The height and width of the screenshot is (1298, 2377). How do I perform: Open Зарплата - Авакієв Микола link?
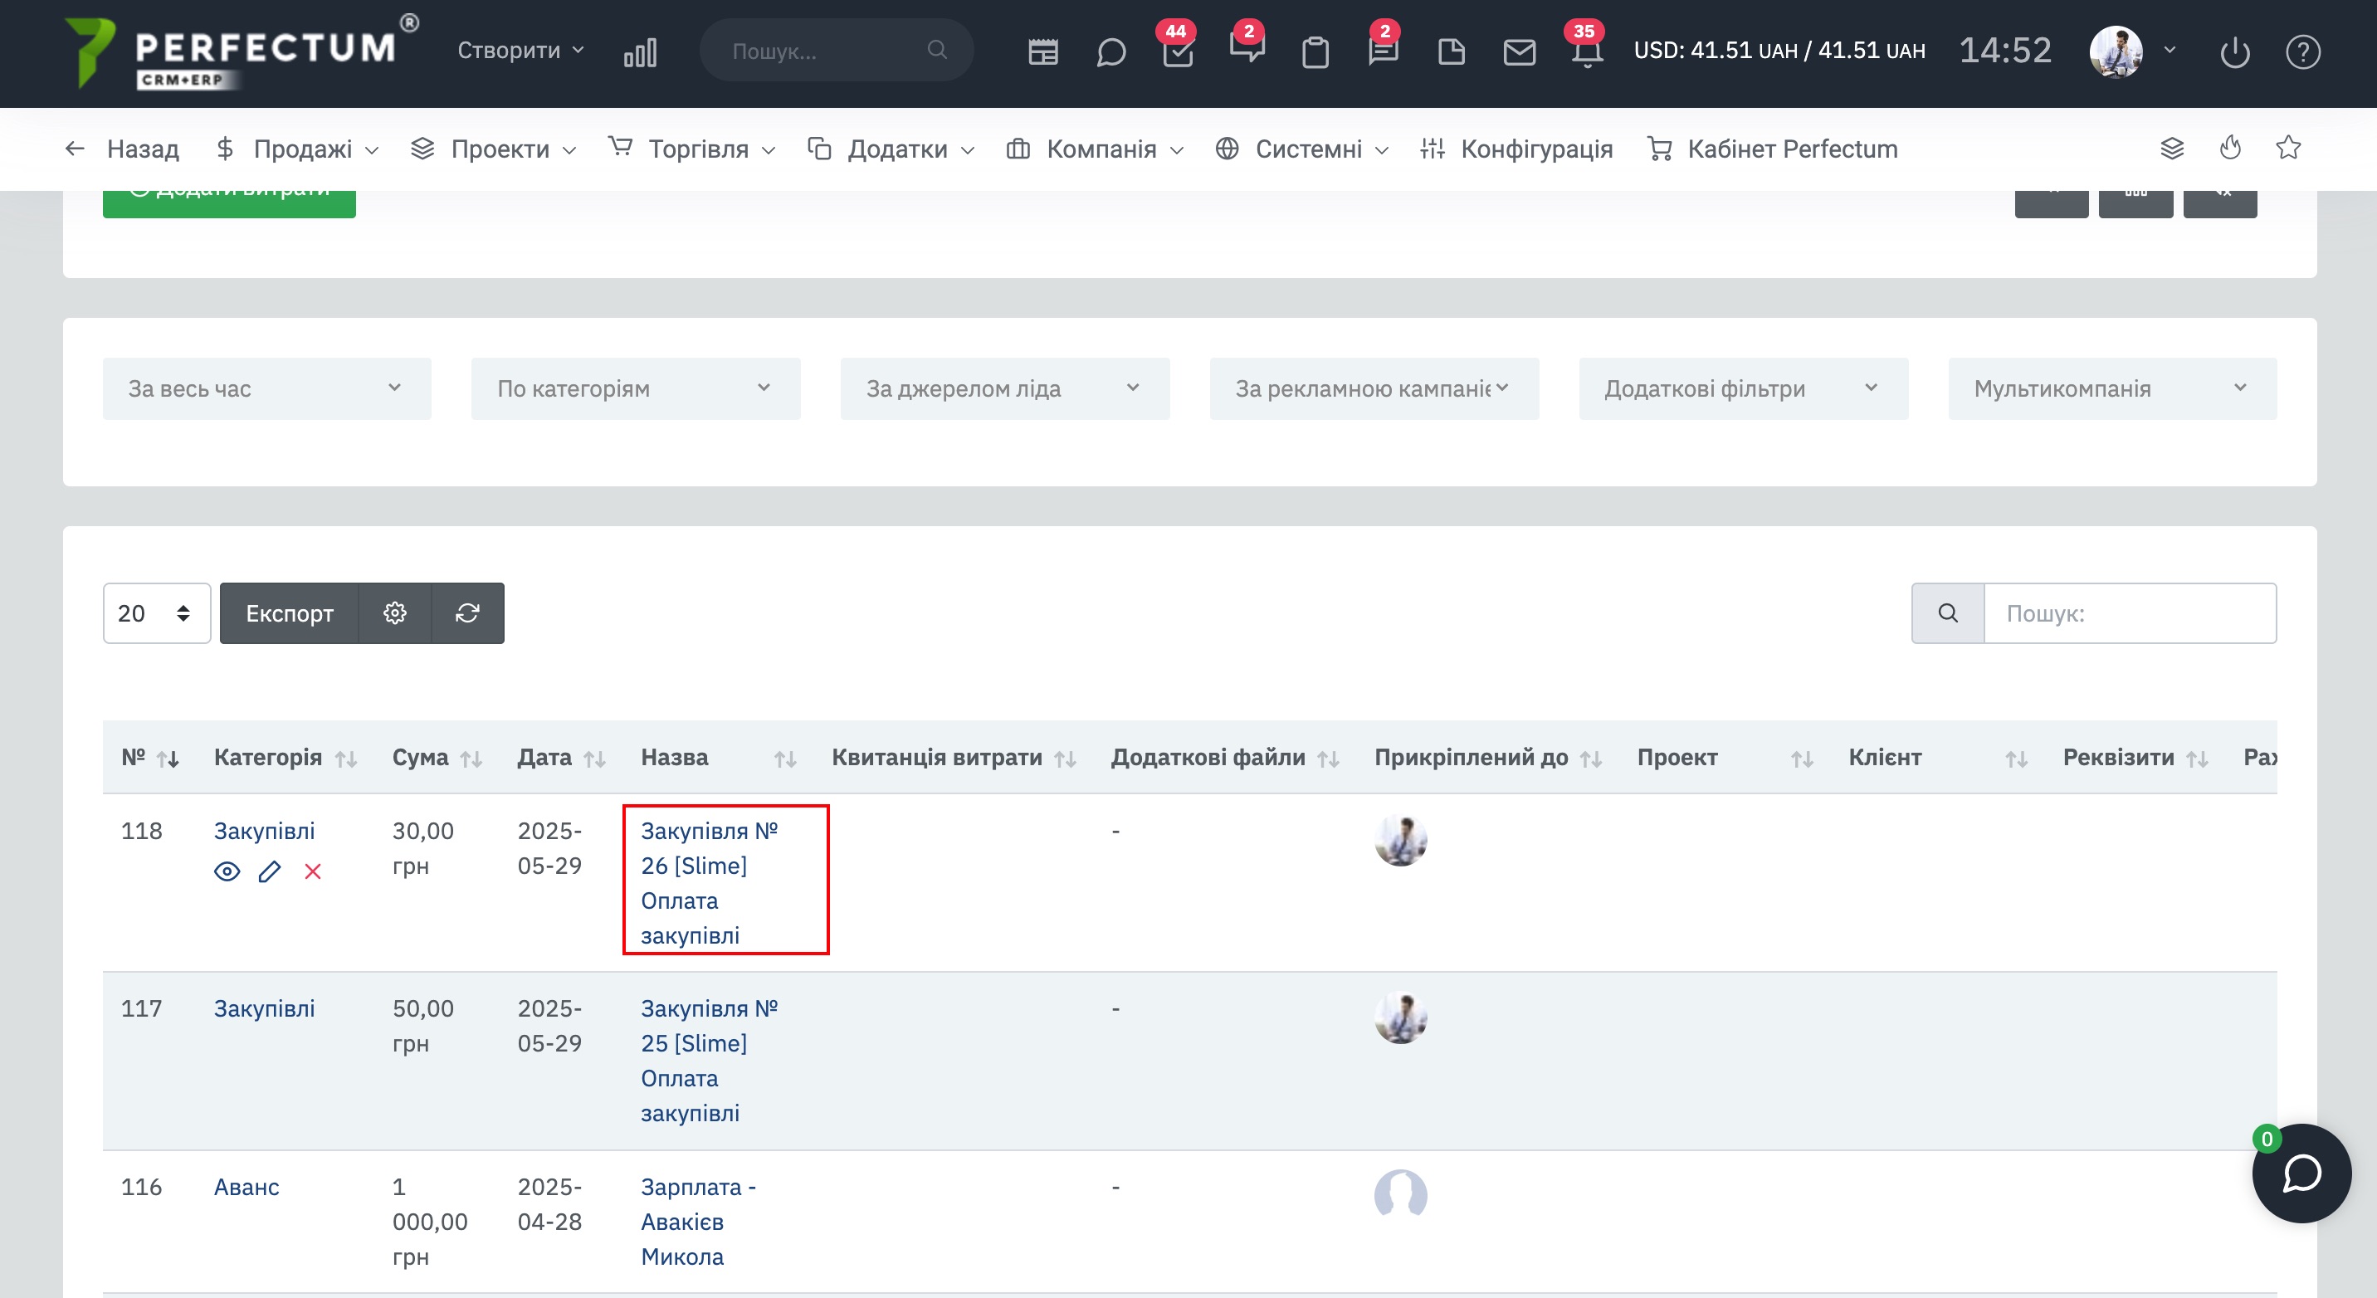[x=699, y=1222]
